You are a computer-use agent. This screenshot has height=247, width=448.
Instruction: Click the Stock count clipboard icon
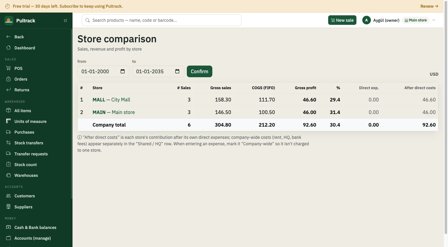[9, 165]
